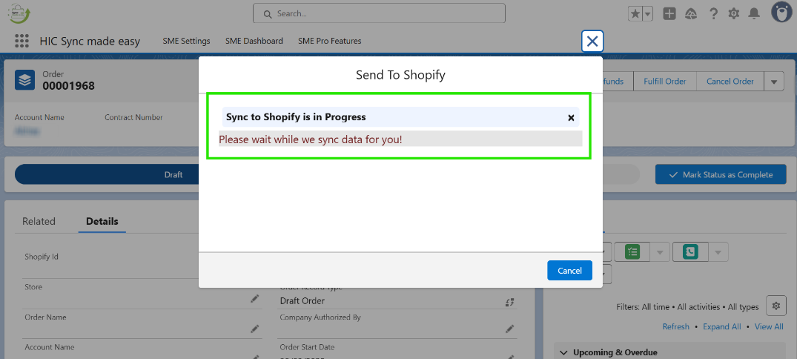Screen dimensions: 797x359
Task: Click the global Search field
Action: (x=379, y=13)
